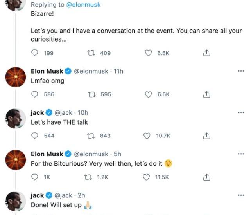This screenshot has height=215, width=251.
Task: Click Elon Musk's avatar on "Lmfao omg" tweet
Action: (x=16, y=77)
